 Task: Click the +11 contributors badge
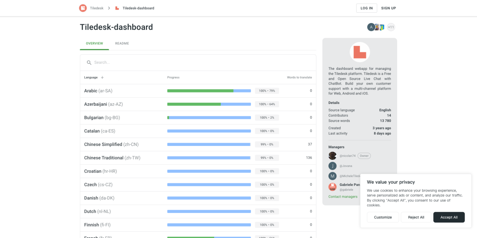click(x=391, y=27)
